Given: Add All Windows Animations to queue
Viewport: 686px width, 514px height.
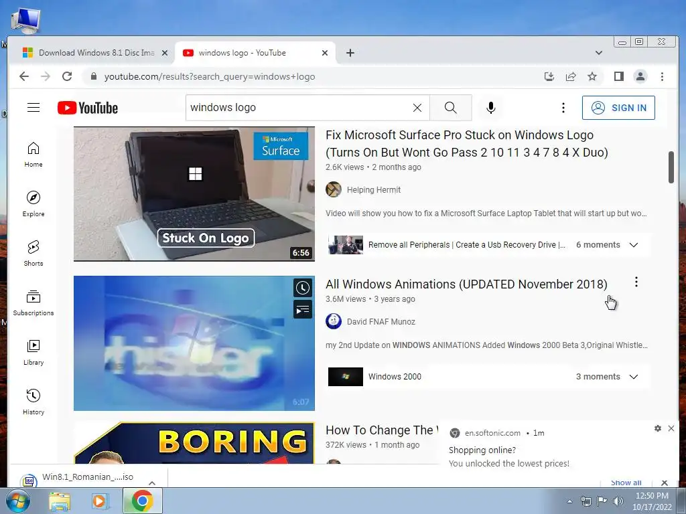Looking at the screenshot, I should coord(302,310).
